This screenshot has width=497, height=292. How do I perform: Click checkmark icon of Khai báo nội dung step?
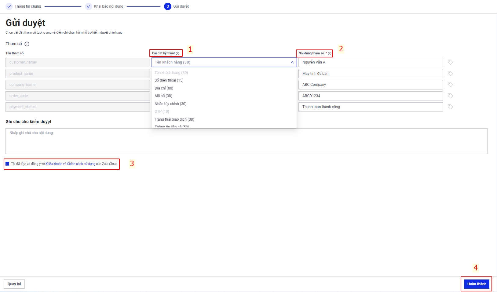(89, 6)
